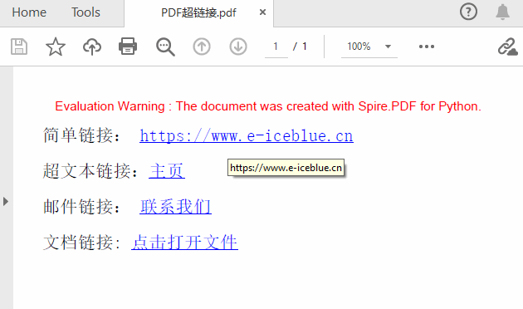
Task: Go to next page arrow icon
Action: tap(238, 47)
